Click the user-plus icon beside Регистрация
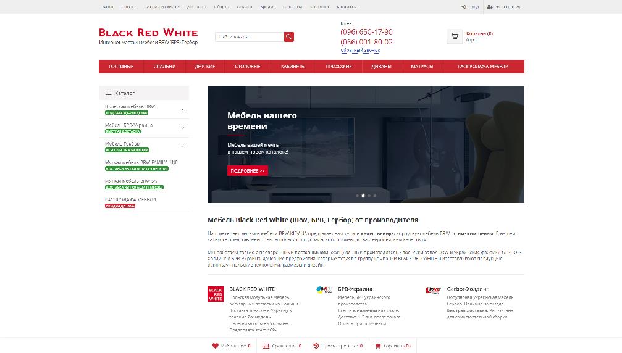The height and width of the screenshot is (353, 622). click(490, 7)
